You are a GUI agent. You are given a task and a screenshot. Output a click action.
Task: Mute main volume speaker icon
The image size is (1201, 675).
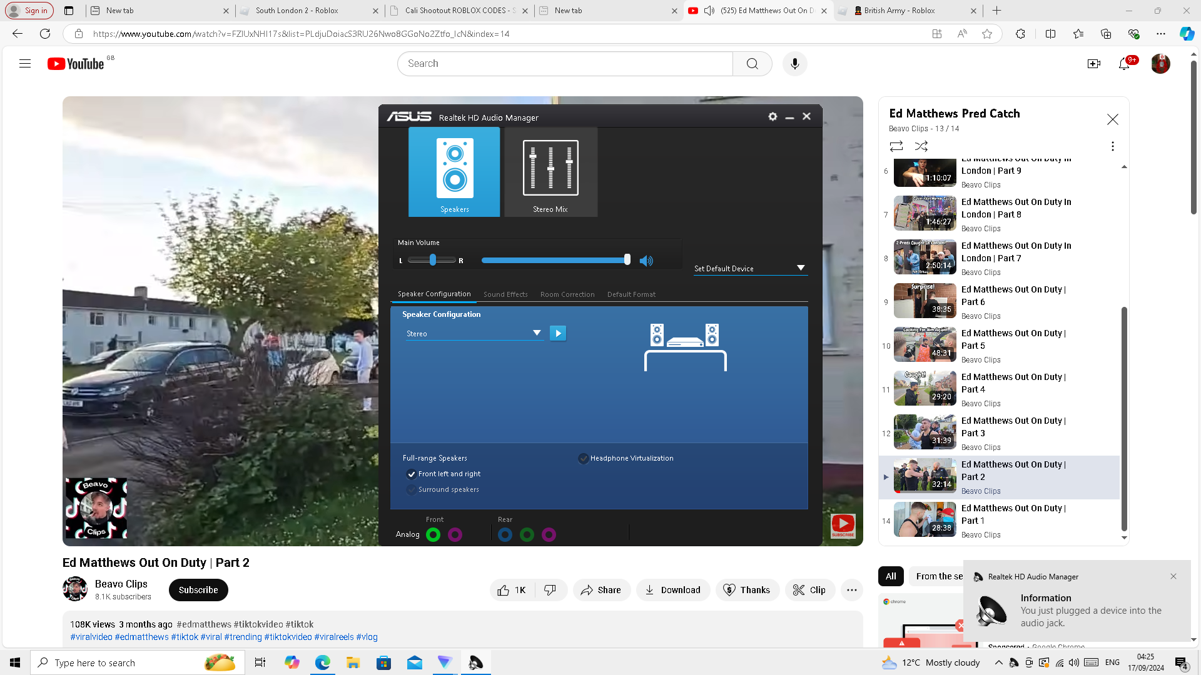(646, 261)
